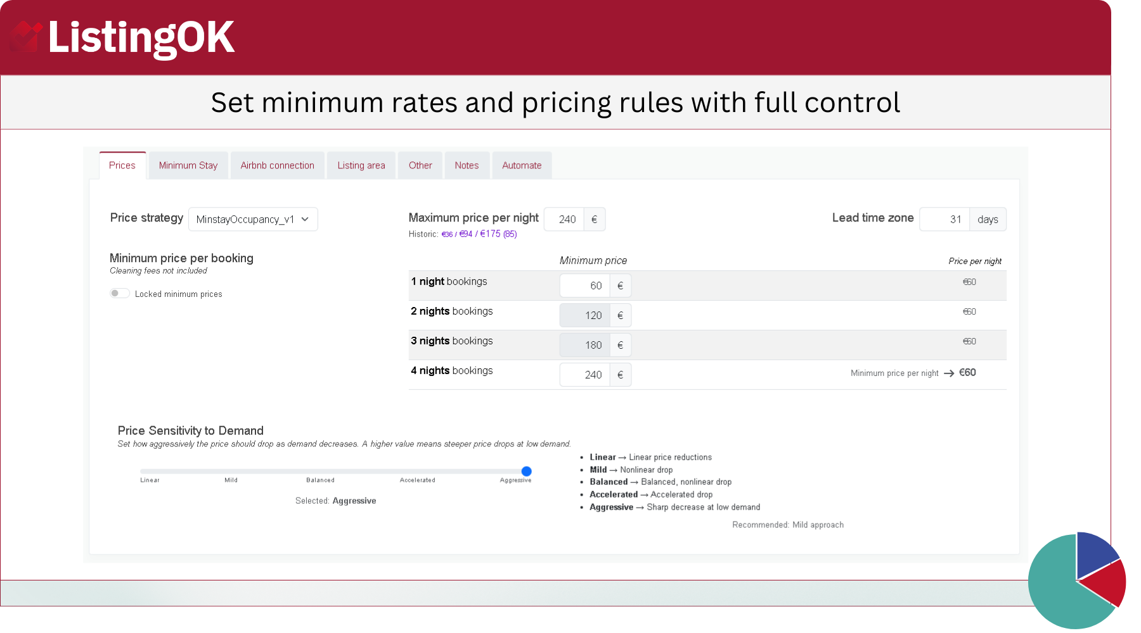Click the Lead time zone days field

(x=944, y=219)
